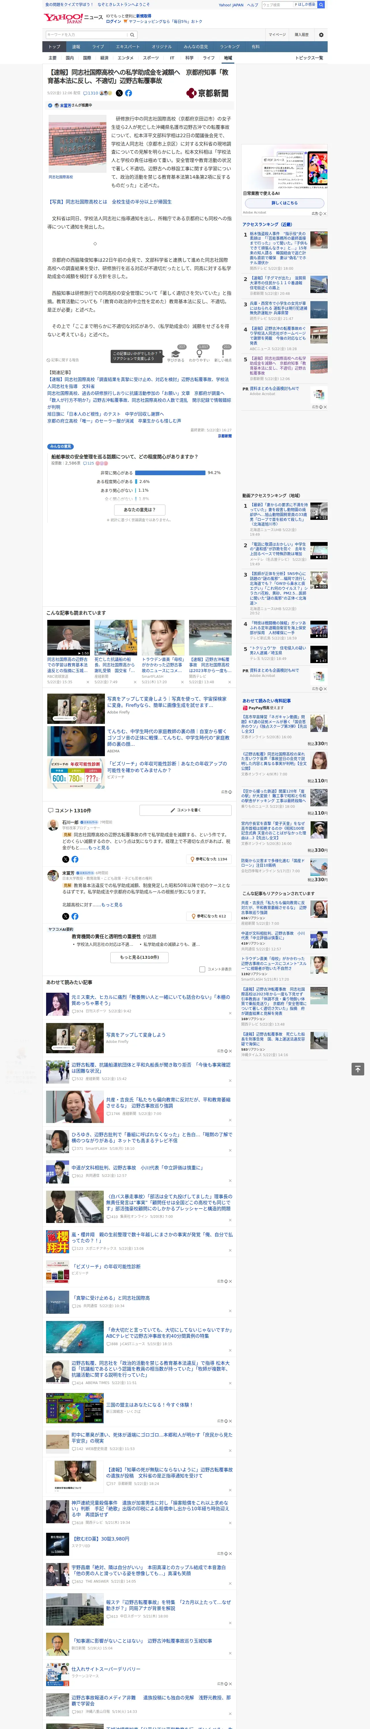370x1729 pixels.
Task: Click 参考になった 1194 button
Action: 209,859
